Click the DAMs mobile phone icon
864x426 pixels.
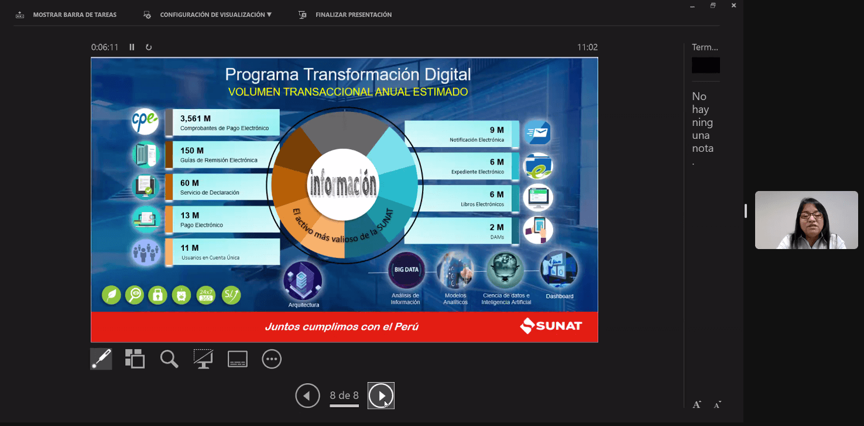pos(538,230)
